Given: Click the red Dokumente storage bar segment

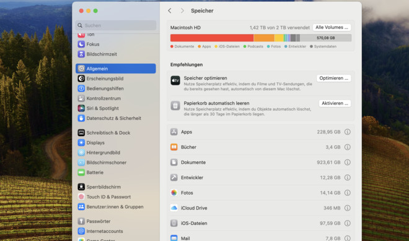Looking at the screenshot, I should tap(212, 38).
